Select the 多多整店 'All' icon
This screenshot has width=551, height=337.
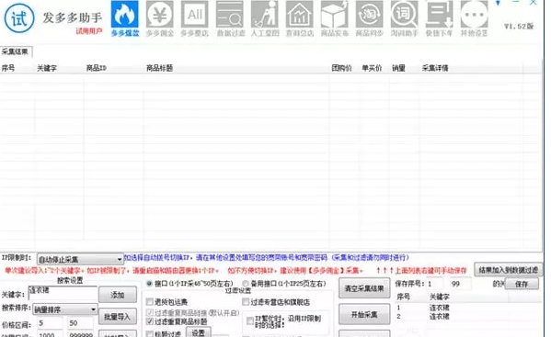point(194,17)
